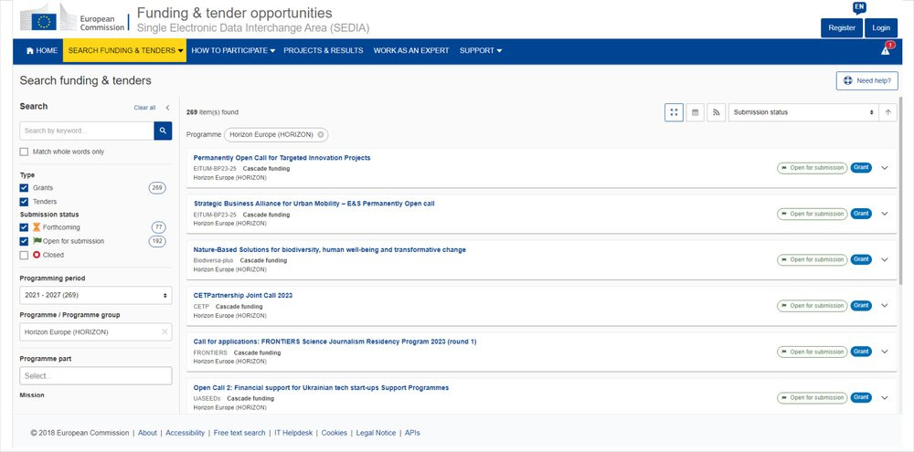Click the Cookies footer link
The height and width of the screenshot is (452, 914).
tap(334, 433)
